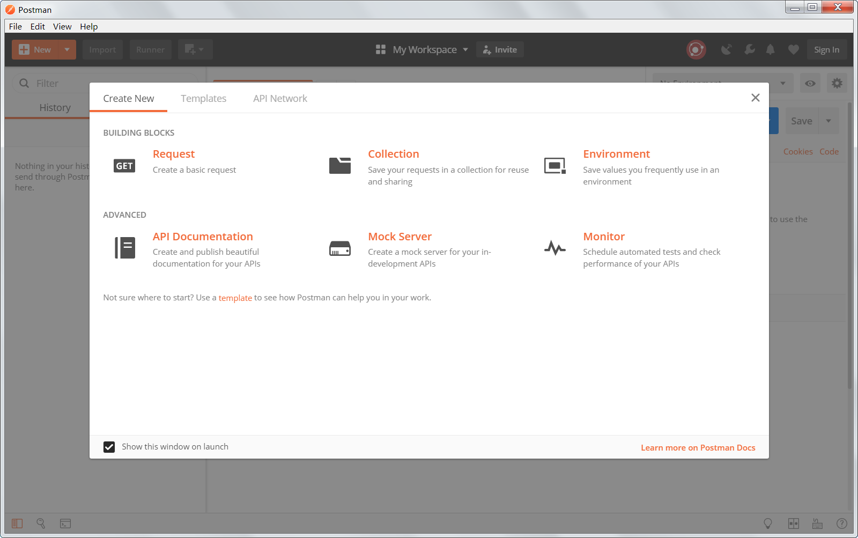This screenshot has width=858, height=538.
Task: Expand the New button dropdown arrow
Action: click(x=67, y=50)
